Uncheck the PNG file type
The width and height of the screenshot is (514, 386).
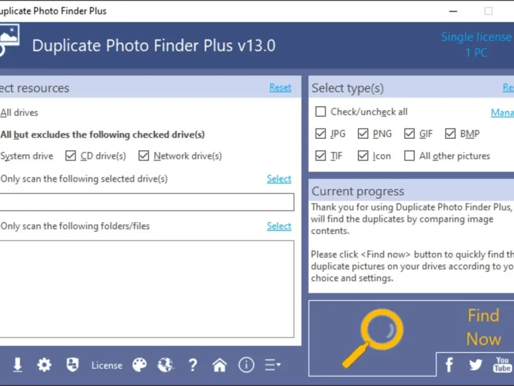point(363,134)
